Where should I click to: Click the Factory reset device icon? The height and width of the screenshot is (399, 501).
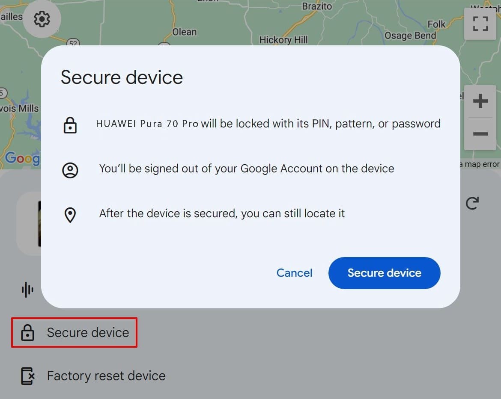27,375
